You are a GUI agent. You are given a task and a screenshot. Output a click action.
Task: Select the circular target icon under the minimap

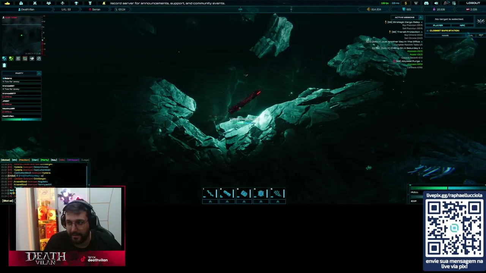tap(18, 58)
